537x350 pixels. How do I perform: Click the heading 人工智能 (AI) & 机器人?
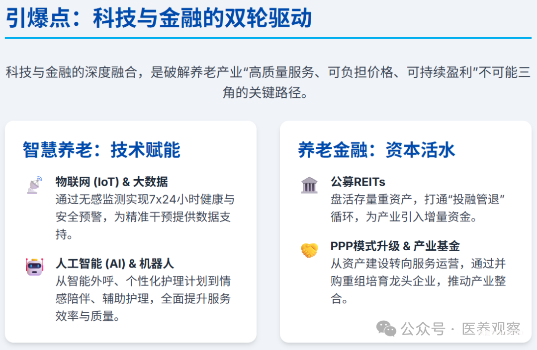[x=115, y=264]
